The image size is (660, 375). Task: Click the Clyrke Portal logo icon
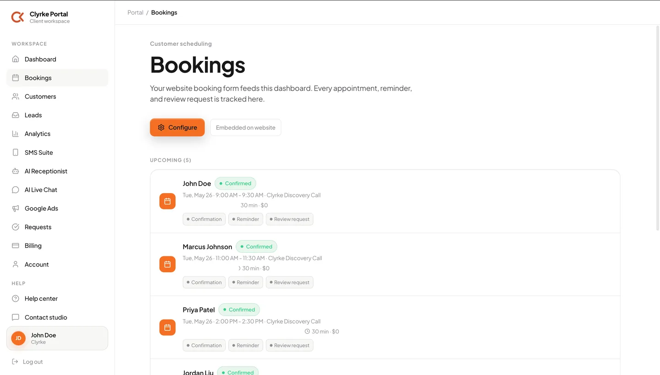(x=17, y=17)
